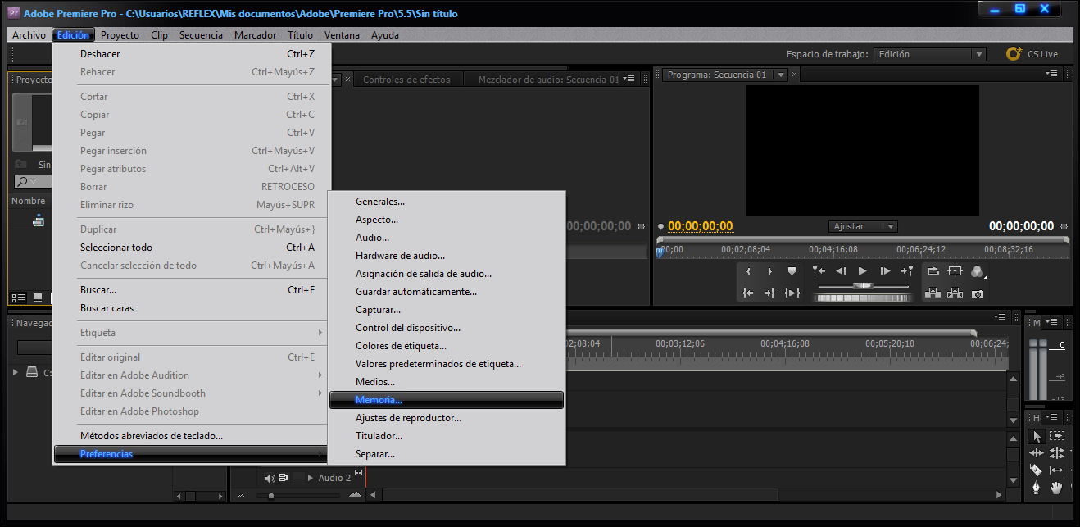
Task: Go to previous marker in Program monitor
Action: click(x=819, y=271)
